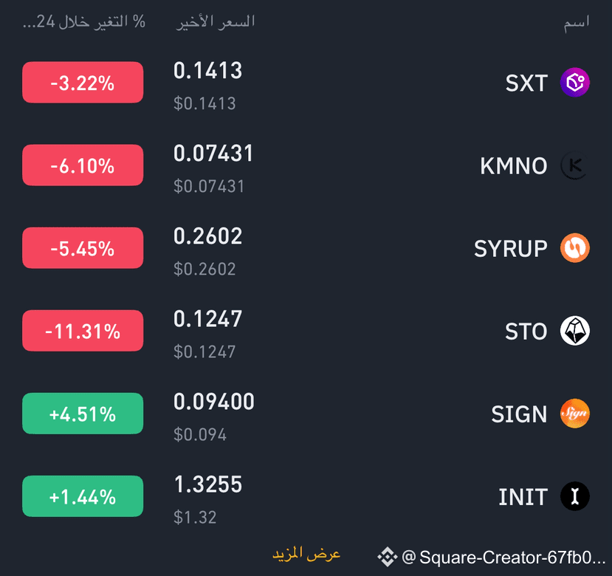
Task: Sort by the اسم column header
Action: point(576,22)
